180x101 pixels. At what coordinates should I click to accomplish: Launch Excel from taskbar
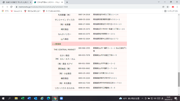22,98
